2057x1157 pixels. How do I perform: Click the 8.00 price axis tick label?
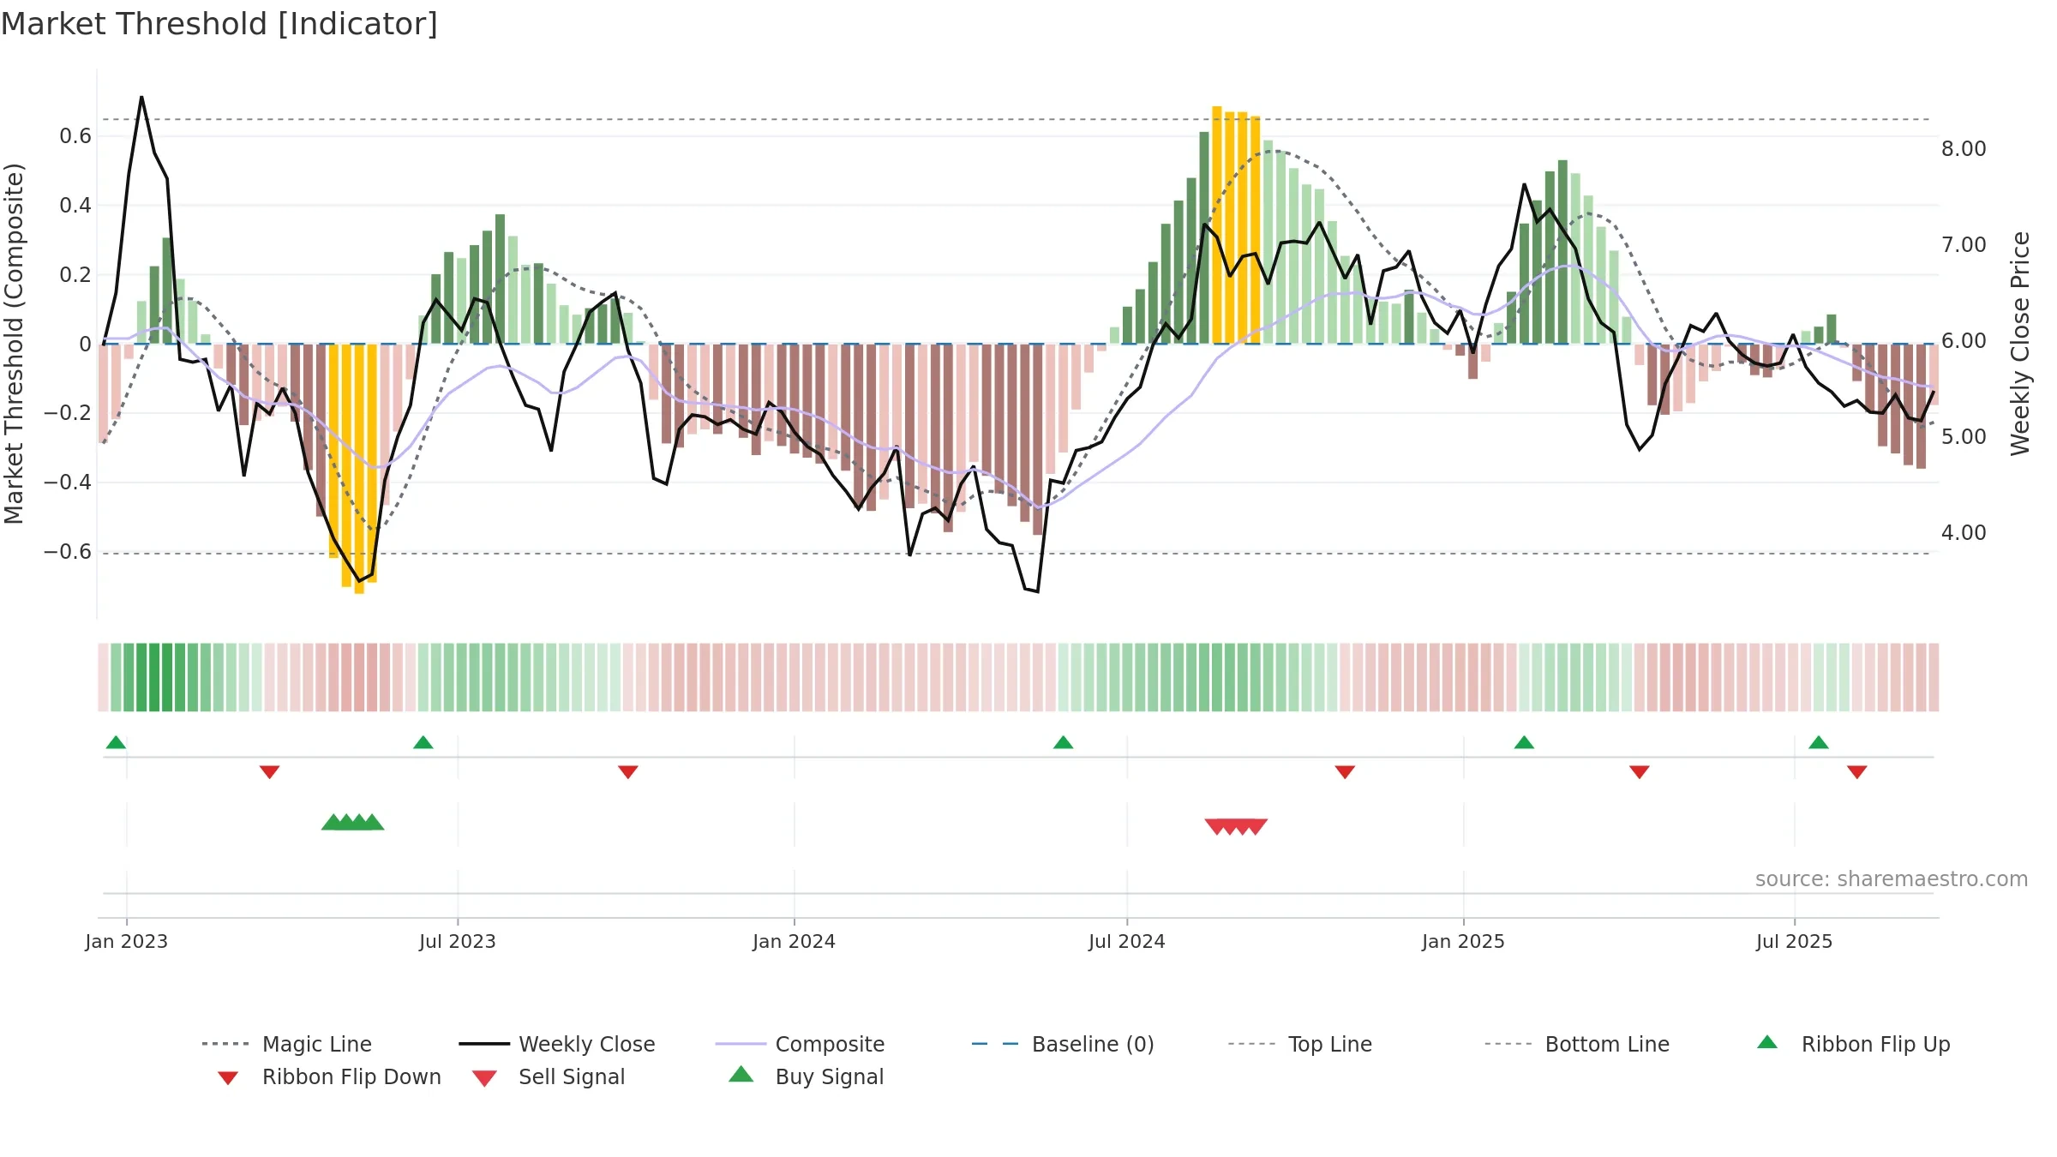(1964, 149)
